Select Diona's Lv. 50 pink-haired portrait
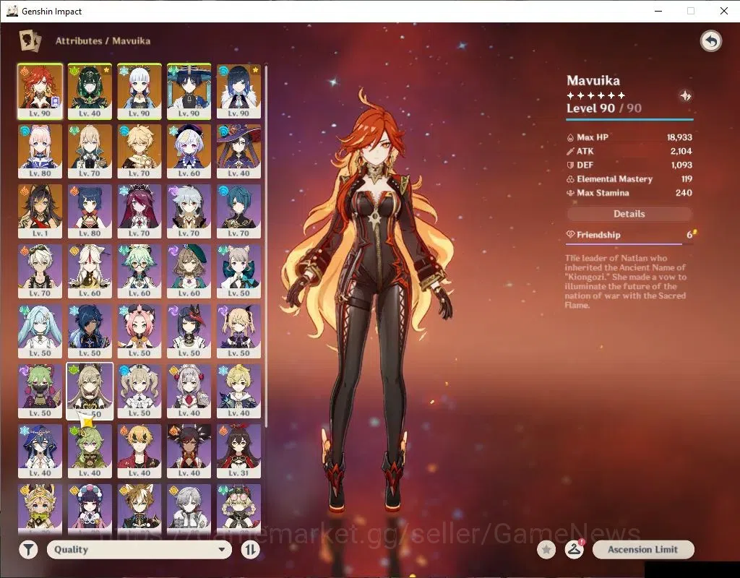Screen dimensions: 740x578 point(139,331)
